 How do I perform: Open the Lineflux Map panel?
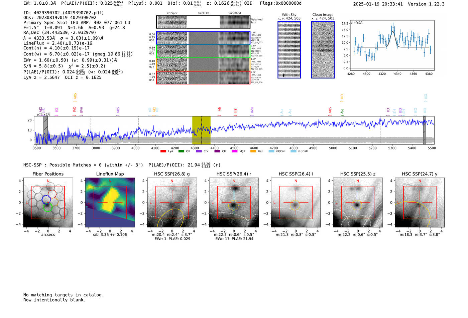110,203
